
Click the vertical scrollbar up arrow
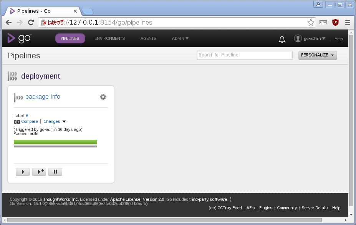coord(351,33)
